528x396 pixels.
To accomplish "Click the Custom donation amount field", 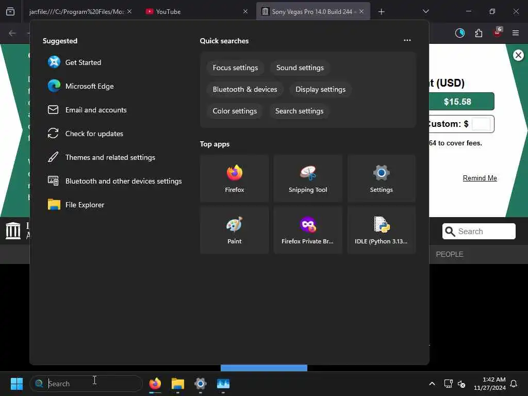I will point(481,124).
